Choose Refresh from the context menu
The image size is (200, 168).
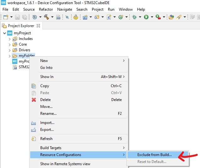(x=79, y=139)
